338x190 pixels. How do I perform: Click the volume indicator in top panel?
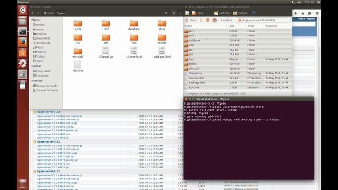(x=299, y=2)
